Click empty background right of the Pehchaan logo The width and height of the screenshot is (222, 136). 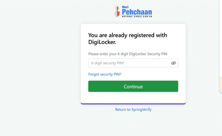pos(179,12)
